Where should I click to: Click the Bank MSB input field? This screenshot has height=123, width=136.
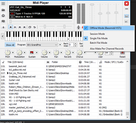(71, 45)
